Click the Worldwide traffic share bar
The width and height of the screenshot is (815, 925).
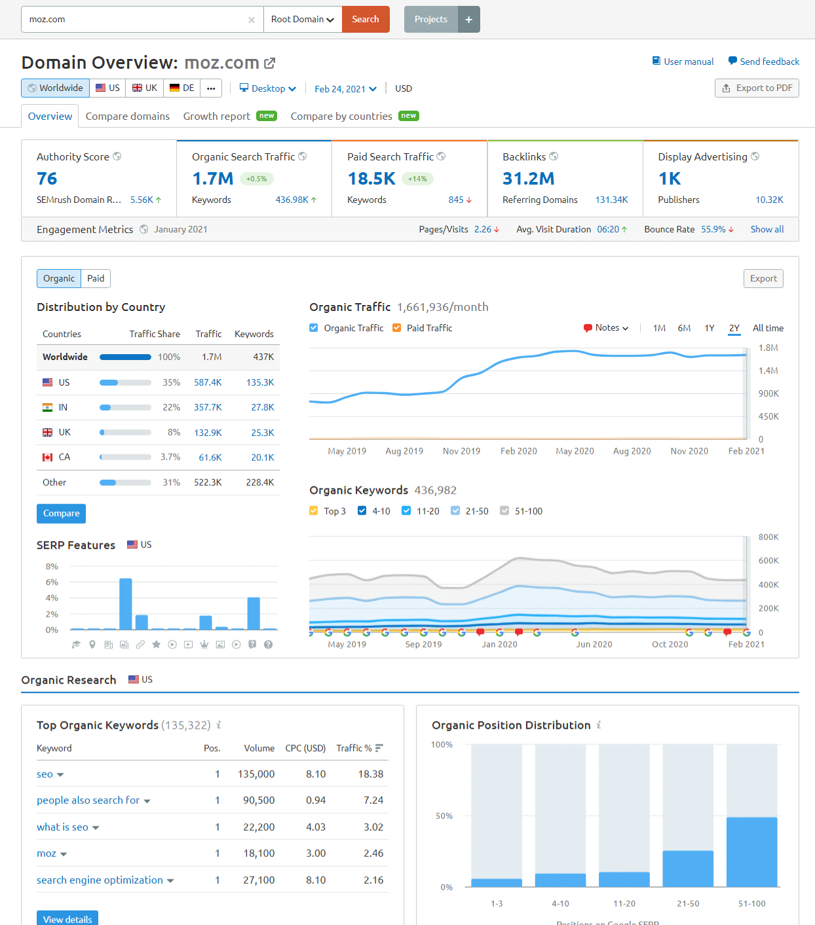125,357
